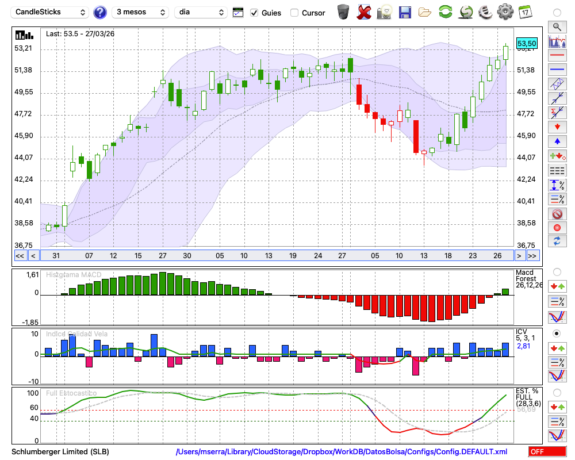Click the Last: 53.5 - 27/03/26 label
Image resolution: width=575 pixels, height=460 pixels.
(x=80, y=34)
